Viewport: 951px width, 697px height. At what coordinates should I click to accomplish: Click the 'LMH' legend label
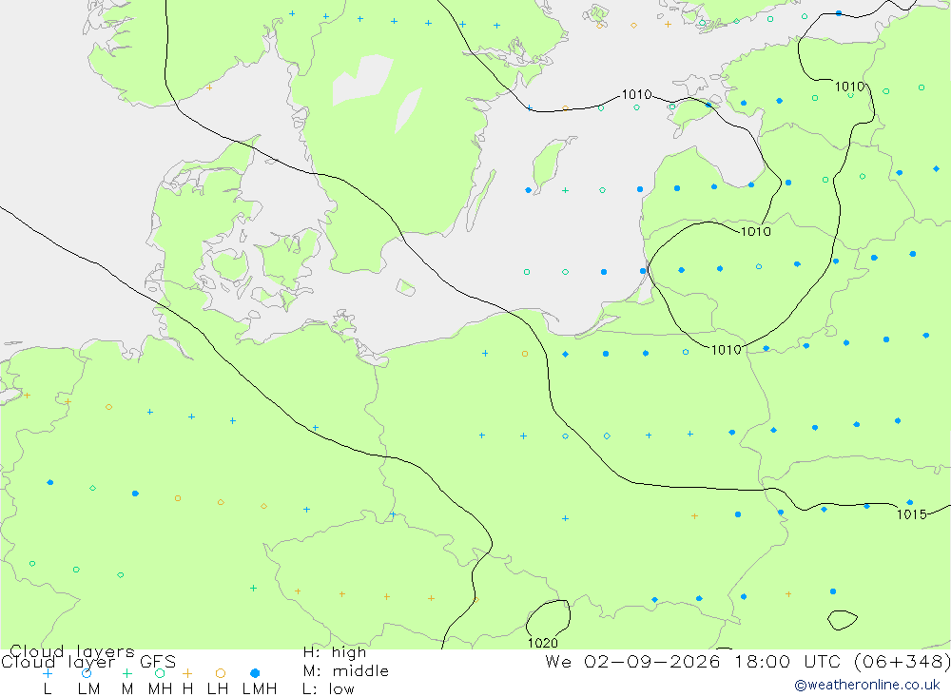[260, 689]
